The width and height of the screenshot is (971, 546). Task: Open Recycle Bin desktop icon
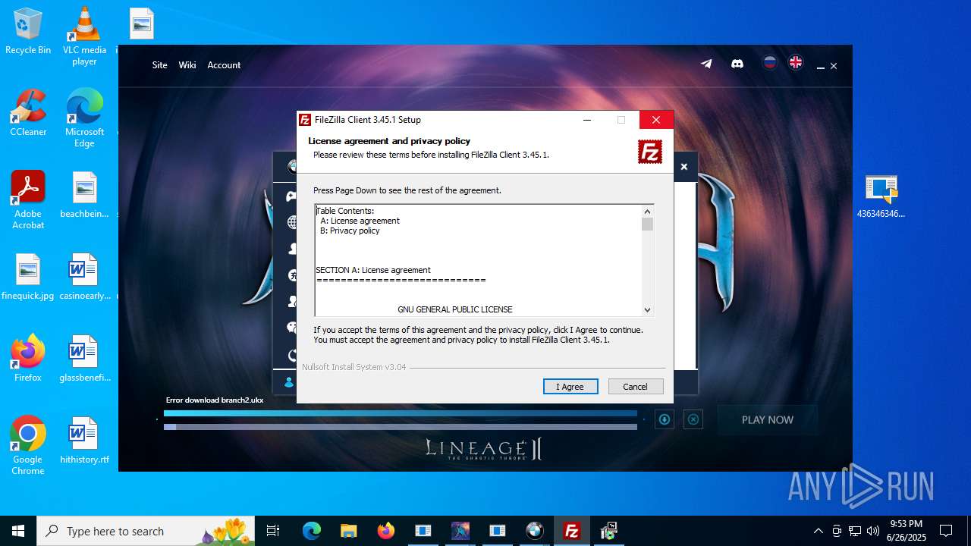(x=28, y=32)
